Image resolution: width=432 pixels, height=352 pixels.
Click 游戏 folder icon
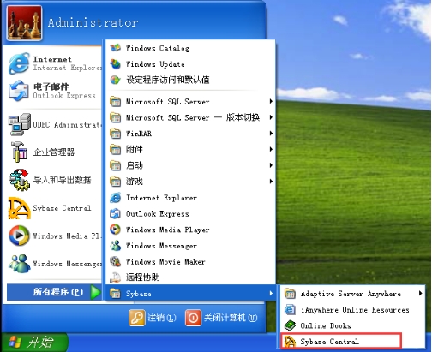click(116, 182)
